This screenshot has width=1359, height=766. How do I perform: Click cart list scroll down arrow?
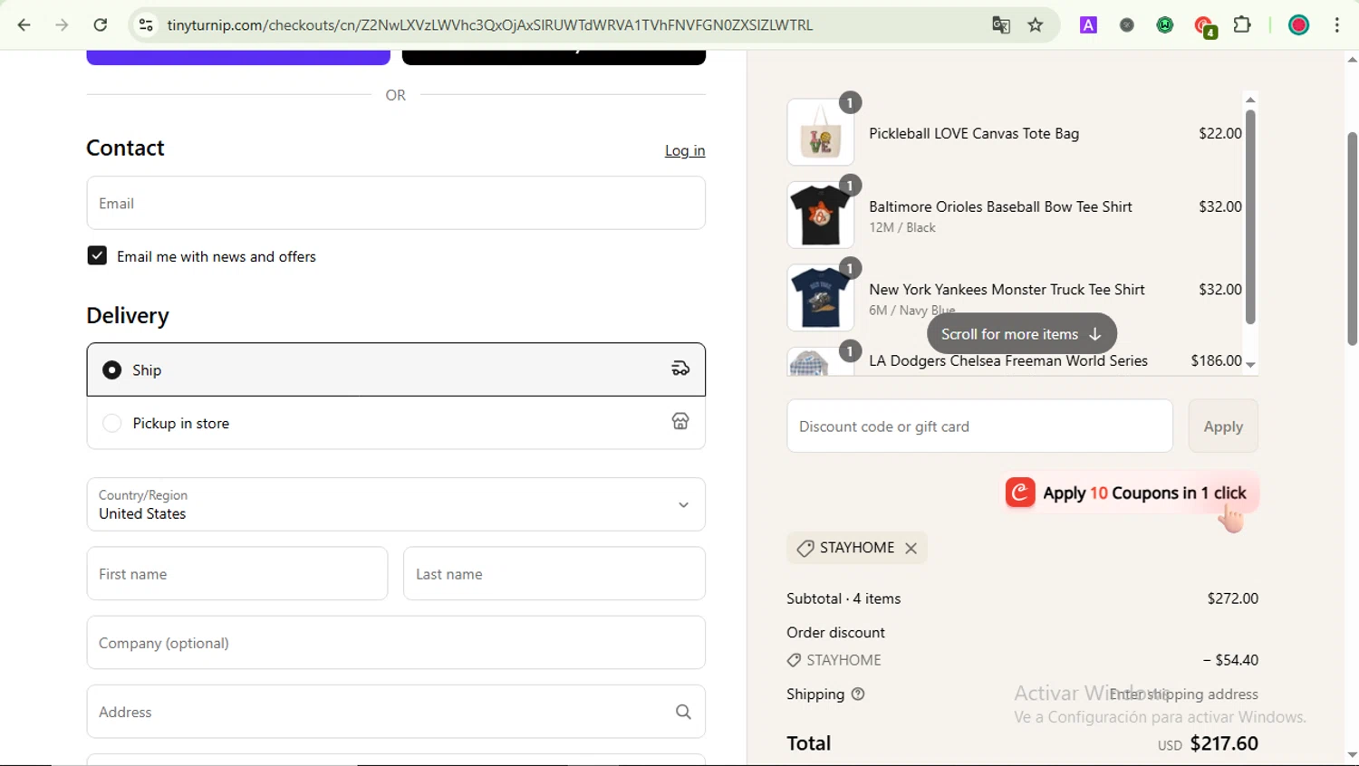pyautogui.click(x=1250, y=365)
